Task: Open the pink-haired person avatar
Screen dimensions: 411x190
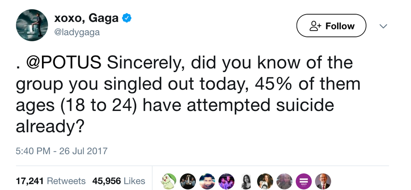Action: (x=284, y=181)
